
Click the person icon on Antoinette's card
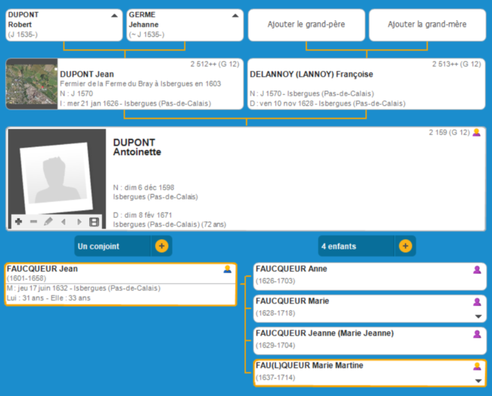click(476, 133)
